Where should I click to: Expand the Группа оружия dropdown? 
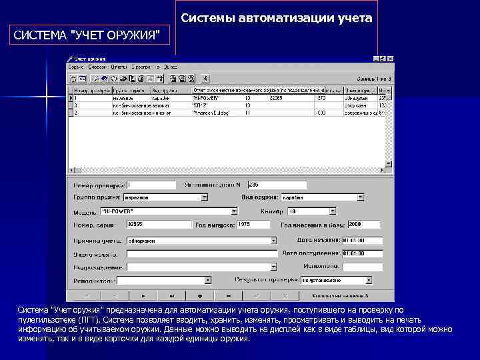tap(205, 197)
